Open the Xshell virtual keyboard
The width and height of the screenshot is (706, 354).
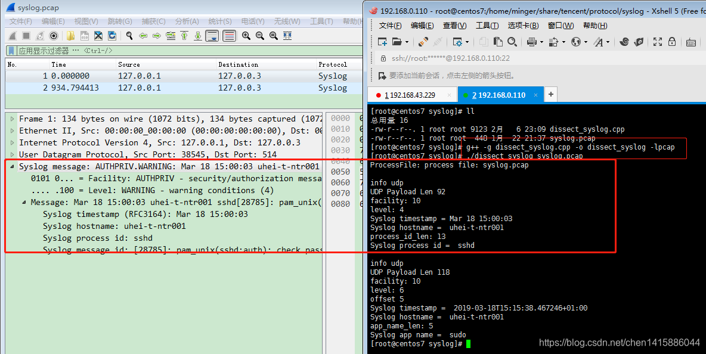(x=690, y=43)
